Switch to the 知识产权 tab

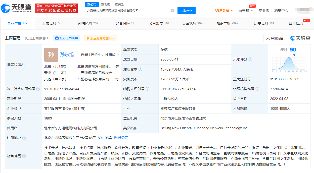[227, 23]
